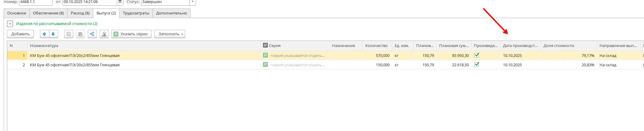Click the Указать серии button
The height and width of the screenshot is (131, 644).
click(x=131, y=34)
